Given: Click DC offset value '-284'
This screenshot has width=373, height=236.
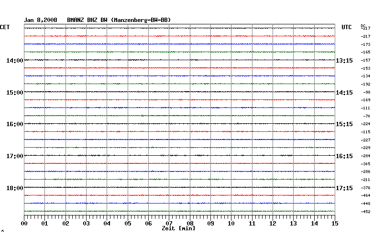Looking at the screenshot, I should point(366,156).
